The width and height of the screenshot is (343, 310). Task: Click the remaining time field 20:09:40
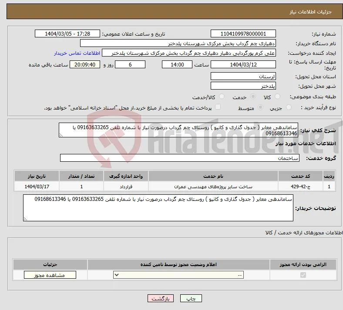pyautogui.click(x=85, y=64)
